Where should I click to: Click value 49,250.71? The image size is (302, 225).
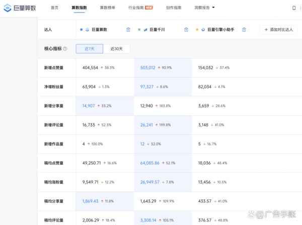point(92,163)
